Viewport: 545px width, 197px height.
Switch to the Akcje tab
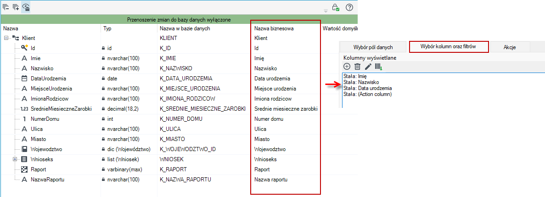click(510, 47)
